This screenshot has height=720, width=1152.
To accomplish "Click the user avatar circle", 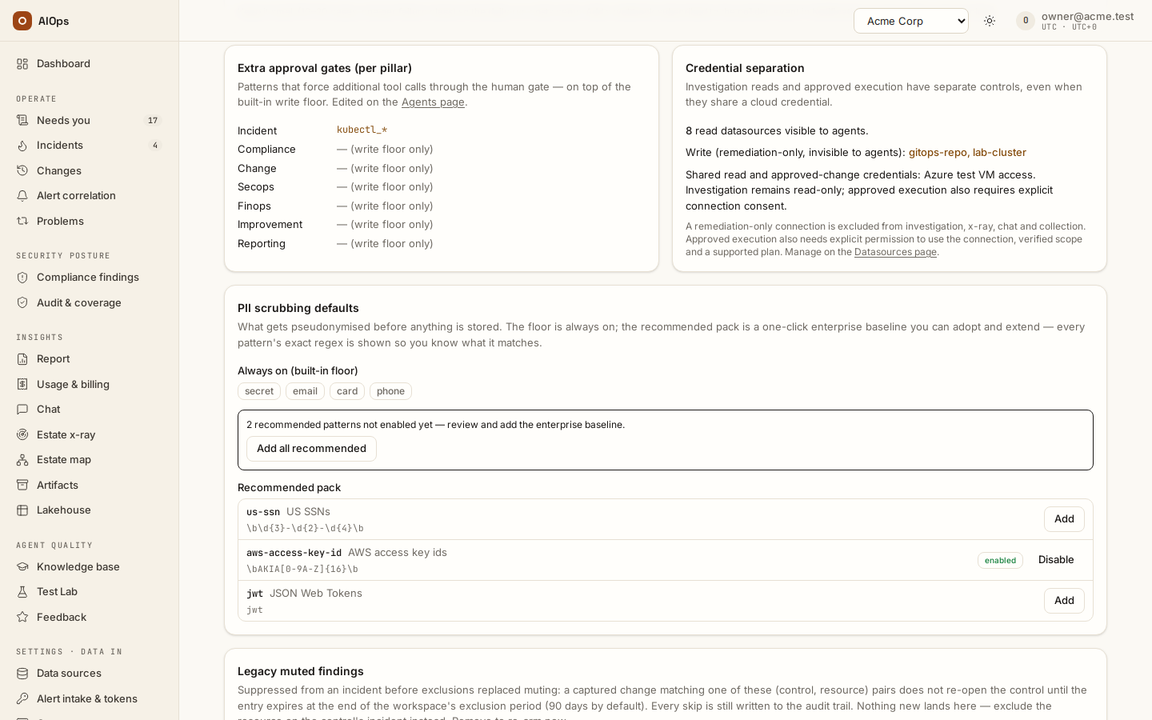I will (1026, 21).
